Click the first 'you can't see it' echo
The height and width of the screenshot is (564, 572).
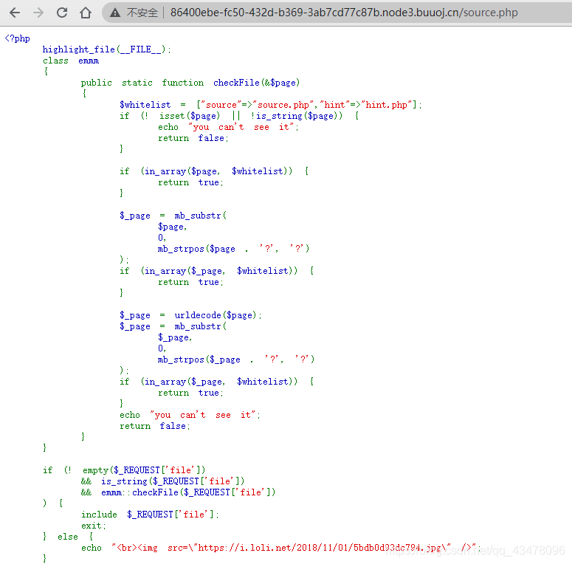[228, 127]
